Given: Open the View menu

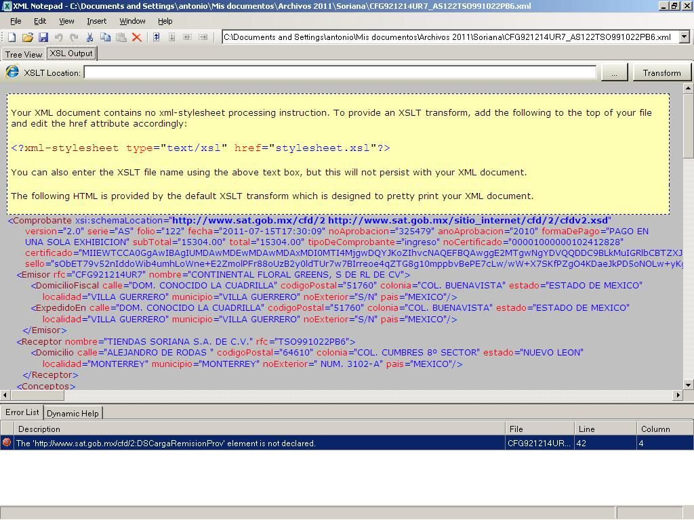Looking at the screenshot, I should pyautogui.click(x=66, y=21).
